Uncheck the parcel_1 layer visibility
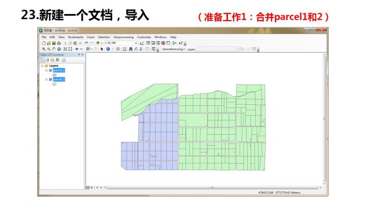This screenshot has height=206, width=367. pyautogui.click(x=51, y=70)
